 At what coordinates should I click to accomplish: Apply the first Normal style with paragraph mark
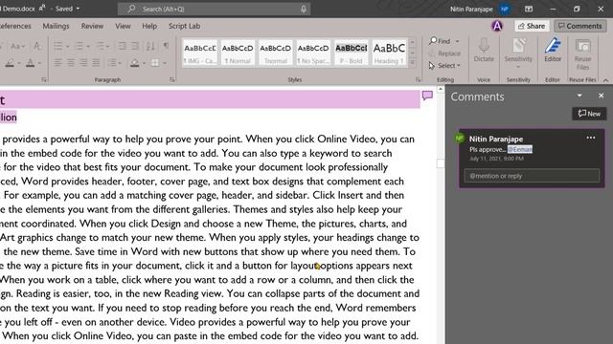tap(238, 54)
